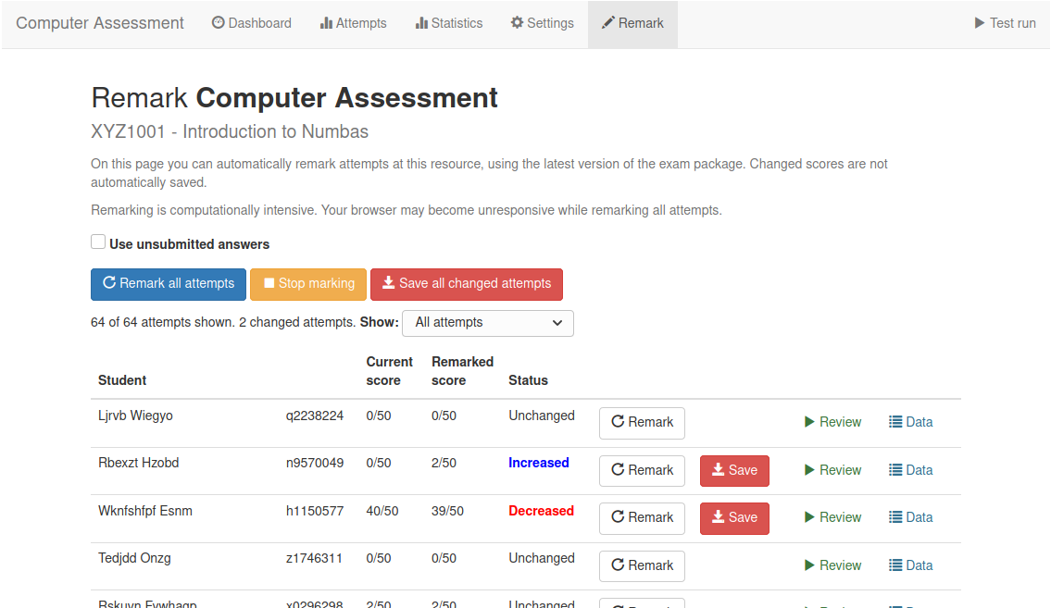
Task: Click the username n9570049
Action: (x=315, y=464)
